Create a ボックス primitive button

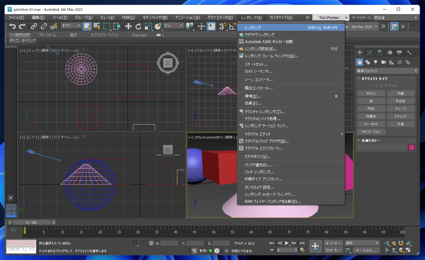click(371, 93)
